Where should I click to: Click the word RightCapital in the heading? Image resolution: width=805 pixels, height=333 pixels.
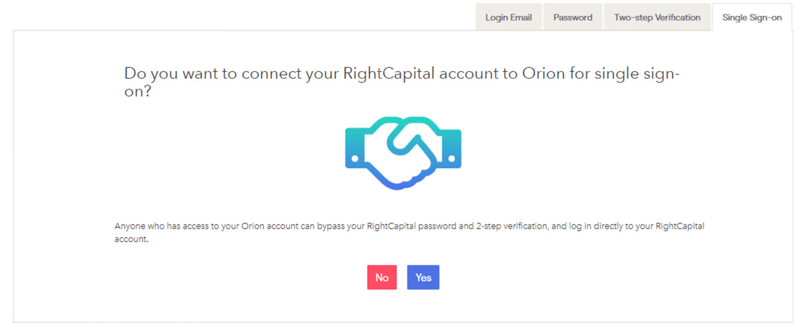[389, 74]
